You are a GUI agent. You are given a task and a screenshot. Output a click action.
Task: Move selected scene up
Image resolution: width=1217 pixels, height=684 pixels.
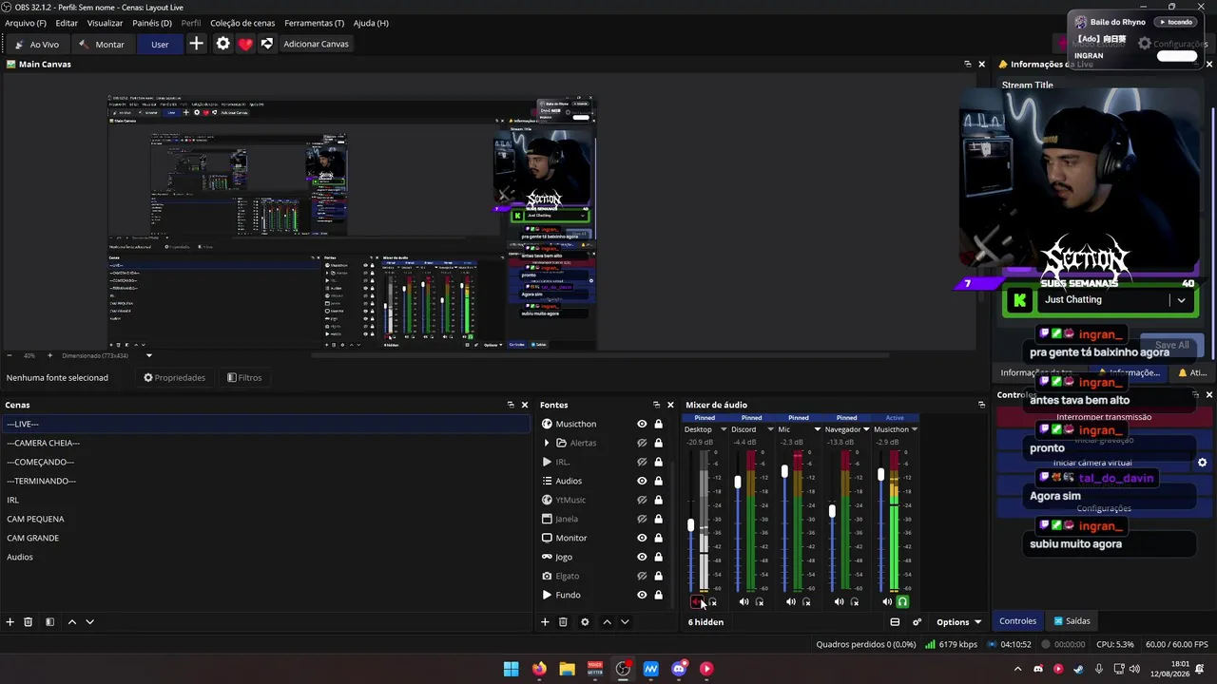[71, 622]
